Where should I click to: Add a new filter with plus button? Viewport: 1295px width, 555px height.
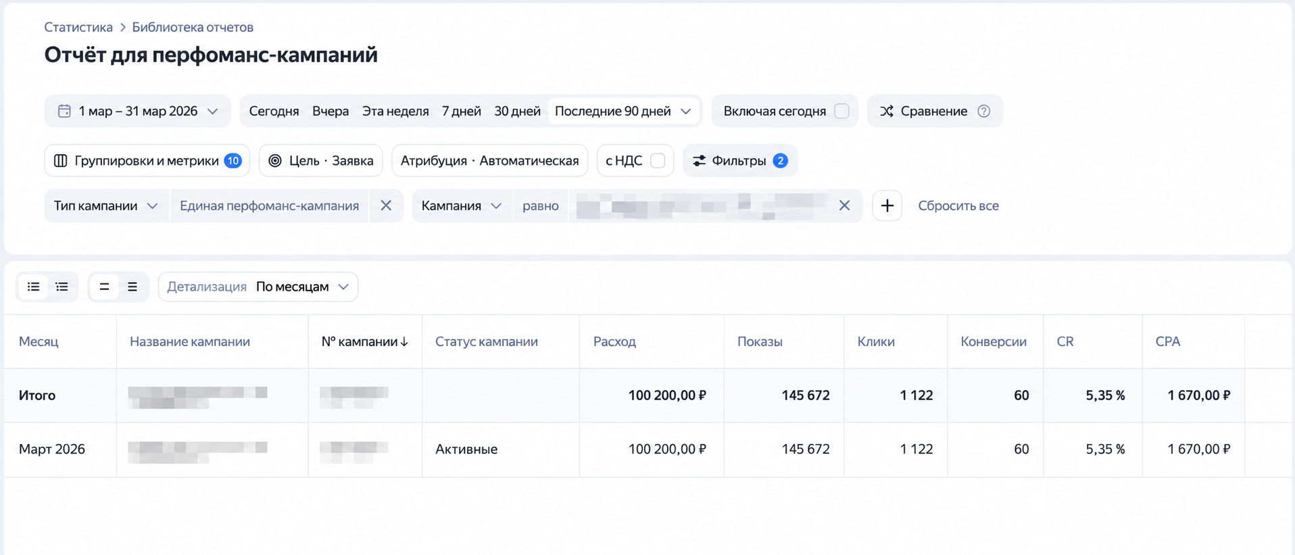(887, 206)
